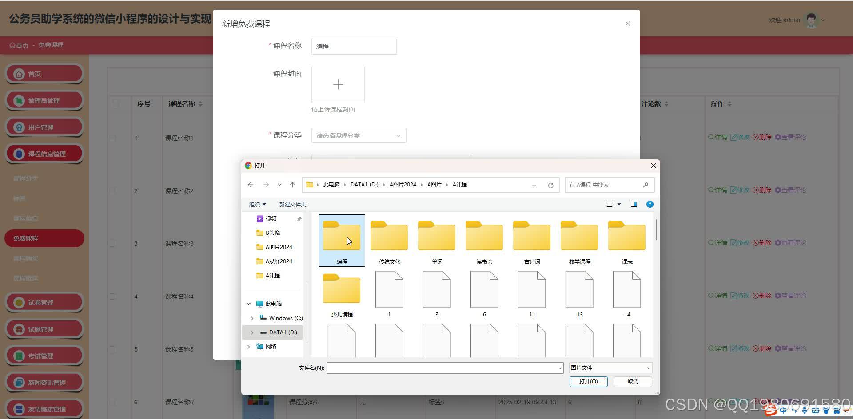Open the 图片文件 file type dropdown

610,368
